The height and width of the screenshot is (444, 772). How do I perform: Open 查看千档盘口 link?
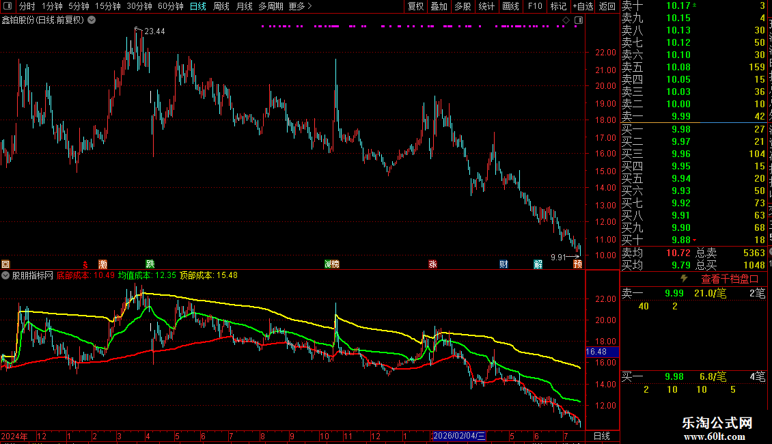pyautogui.click(x=730, y=279)
